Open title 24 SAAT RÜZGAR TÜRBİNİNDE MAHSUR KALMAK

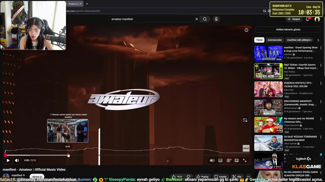[x=300, y=138]
